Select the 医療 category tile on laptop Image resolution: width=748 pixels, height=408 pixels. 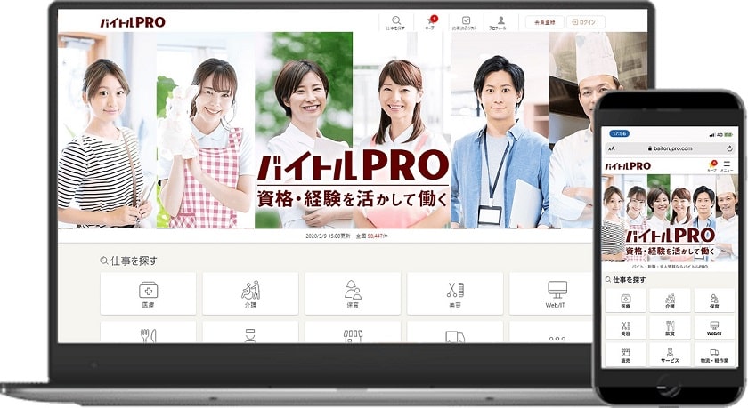(x=148, y=293)
